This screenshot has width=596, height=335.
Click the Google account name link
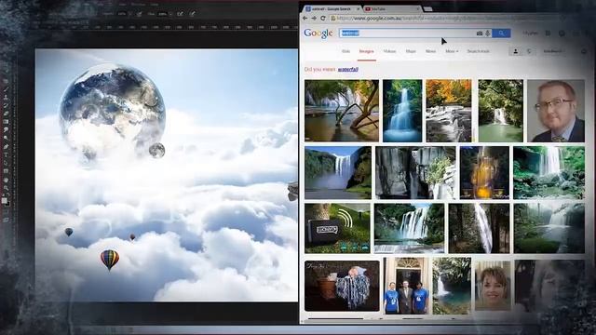530,33
